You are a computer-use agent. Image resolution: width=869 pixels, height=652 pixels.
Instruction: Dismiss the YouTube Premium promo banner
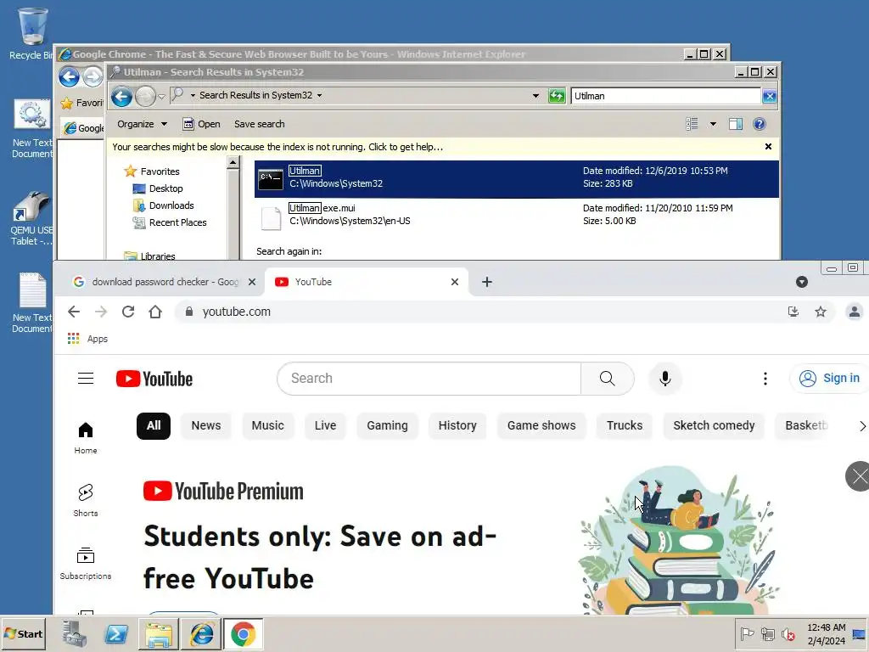pos(858,475)
